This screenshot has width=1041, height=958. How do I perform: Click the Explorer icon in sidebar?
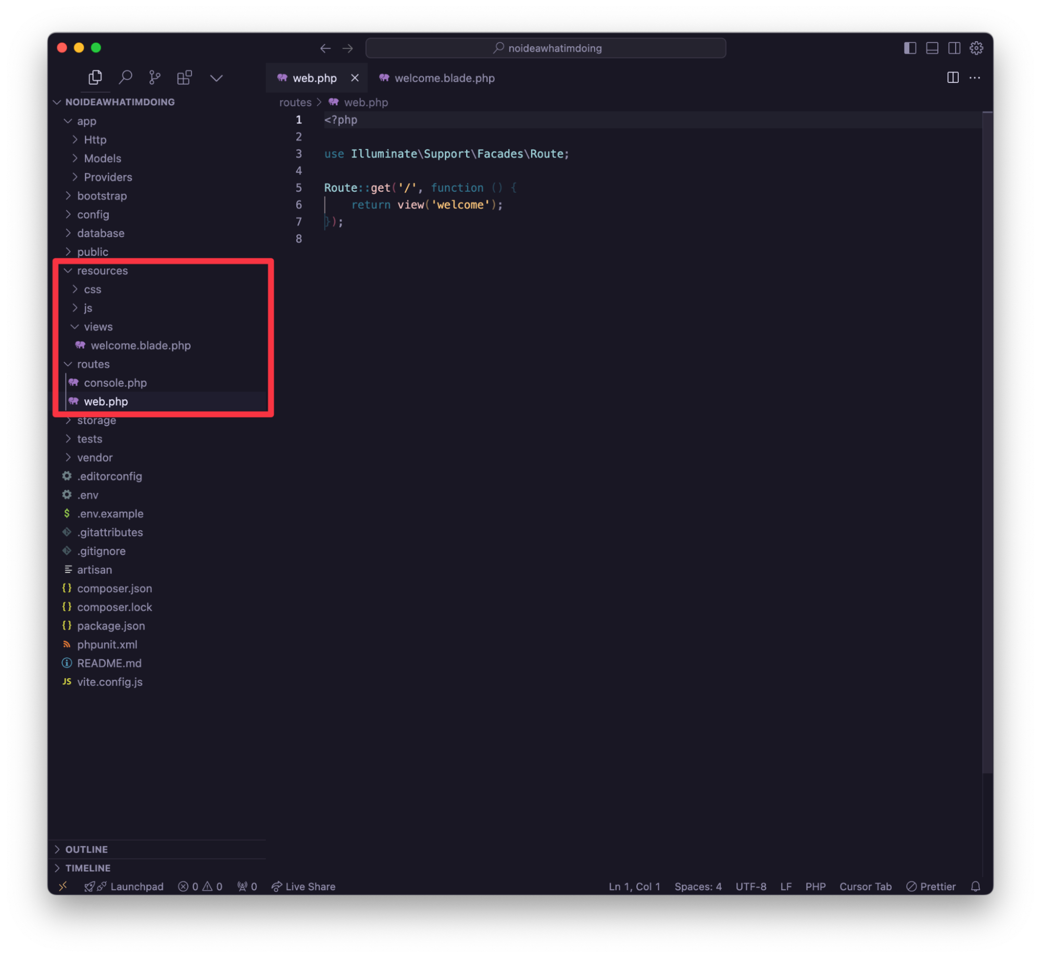tap(94, 77)
